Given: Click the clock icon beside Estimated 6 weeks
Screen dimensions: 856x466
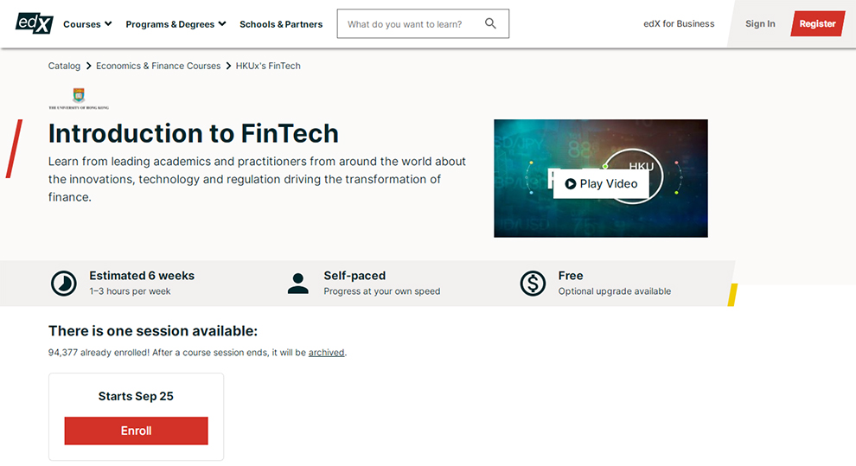Looking at the screenshot, I should tap(63, 284).
